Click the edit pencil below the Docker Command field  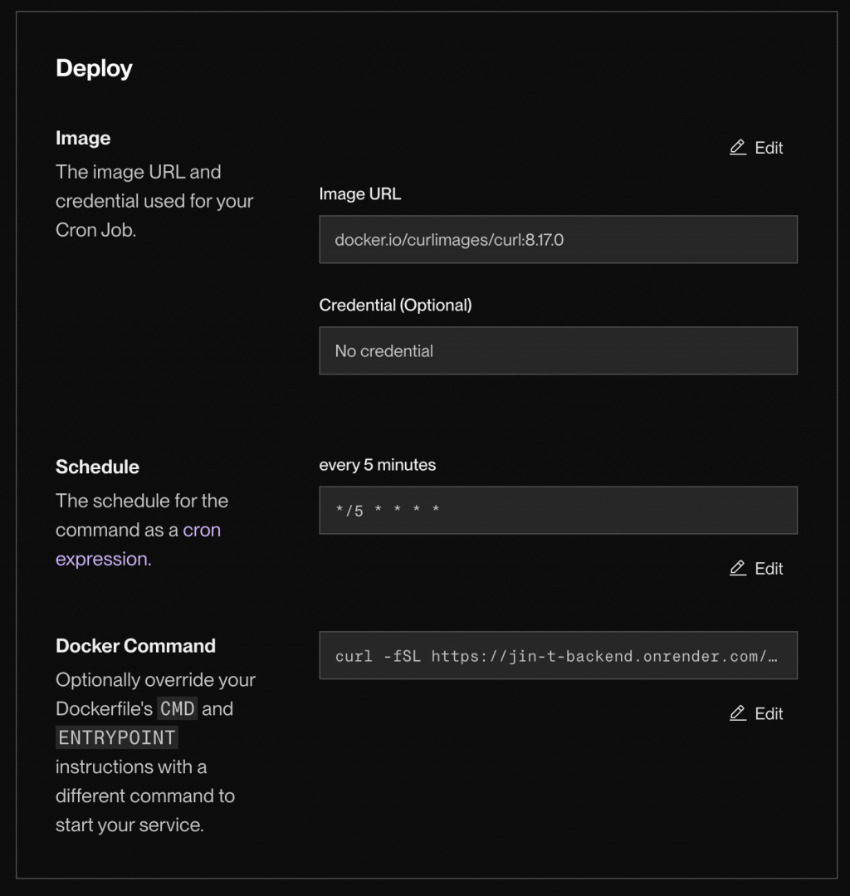click(x=737, y=713)
